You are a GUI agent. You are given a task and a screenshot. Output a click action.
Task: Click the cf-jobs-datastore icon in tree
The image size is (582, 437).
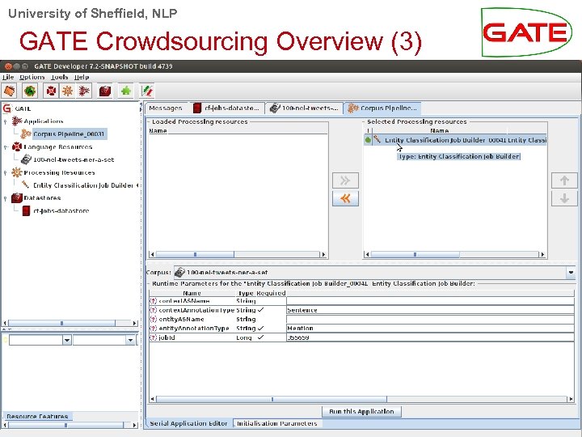pyautogui.click(x=26, y=210)
